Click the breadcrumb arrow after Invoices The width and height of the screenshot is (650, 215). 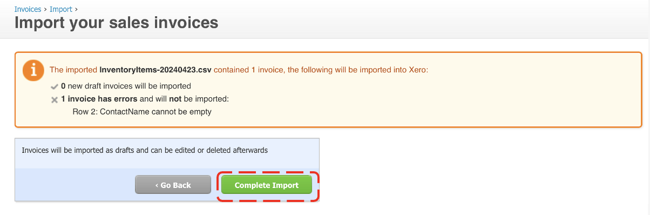click(46, 9)
